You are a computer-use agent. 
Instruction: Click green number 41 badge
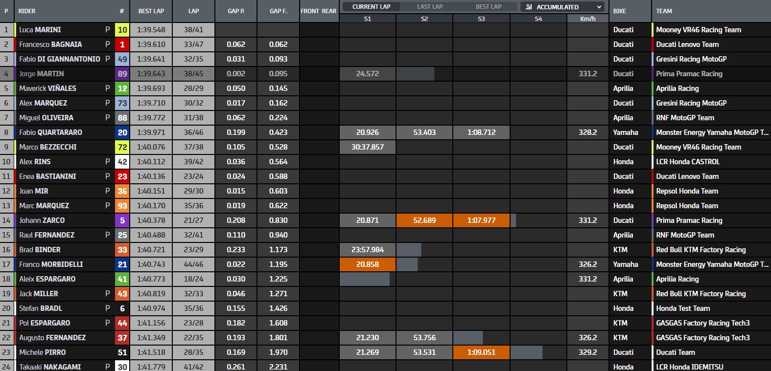click(122, 279)
